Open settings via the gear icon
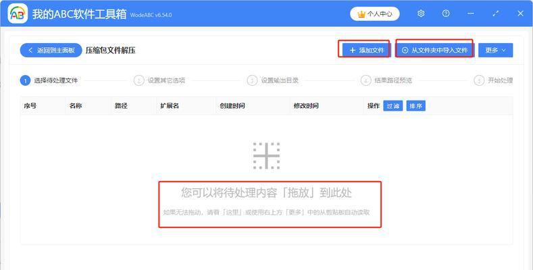Image resolution: width=533 pixels, height=270 pixels. (421, 13)
